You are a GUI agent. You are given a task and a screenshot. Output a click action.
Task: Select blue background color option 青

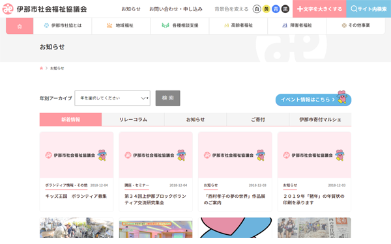276,9
